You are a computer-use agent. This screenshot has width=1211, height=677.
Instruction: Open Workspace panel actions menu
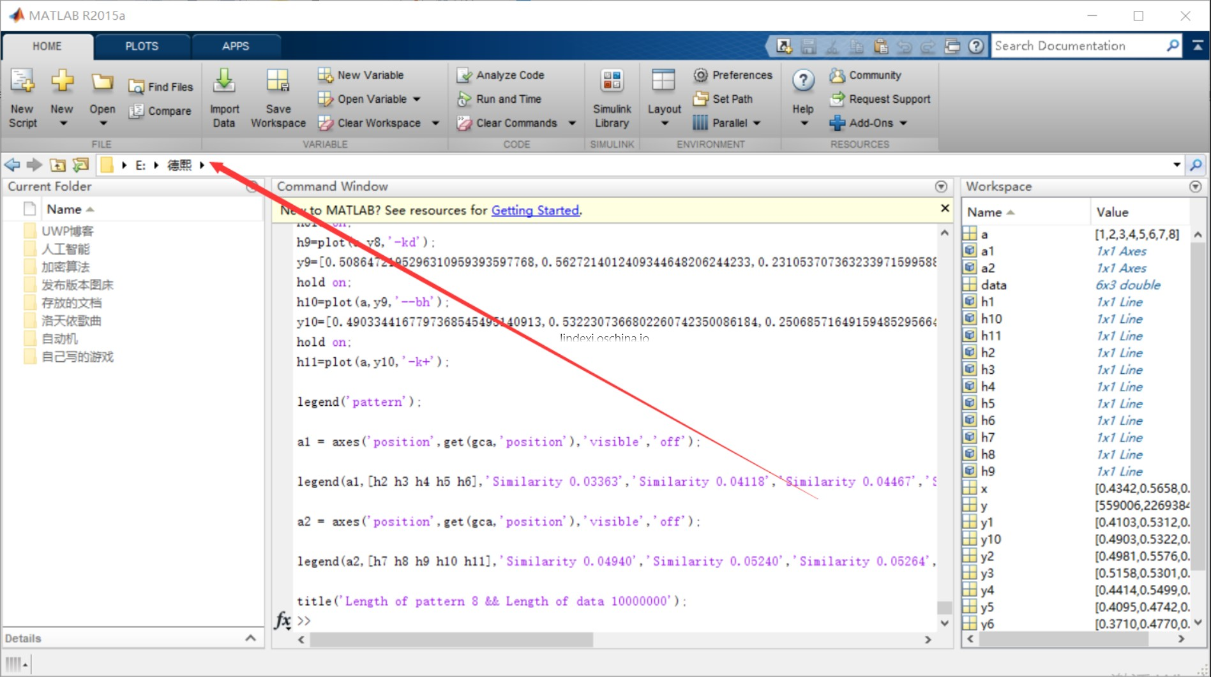[1196, 186]
